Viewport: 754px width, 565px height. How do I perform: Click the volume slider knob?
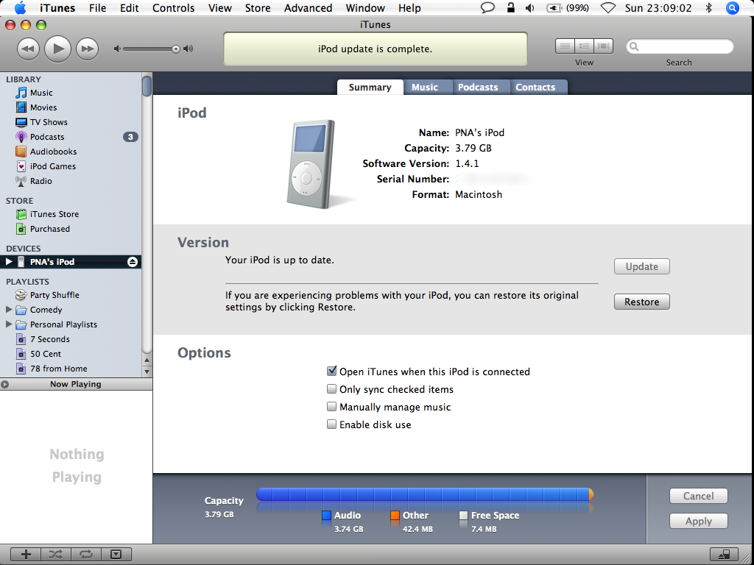(176, 49)
